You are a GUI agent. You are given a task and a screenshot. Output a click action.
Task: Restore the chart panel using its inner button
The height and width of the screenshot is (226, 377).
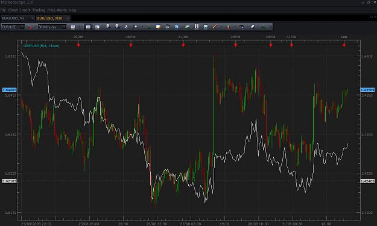[x=371, y=17]
